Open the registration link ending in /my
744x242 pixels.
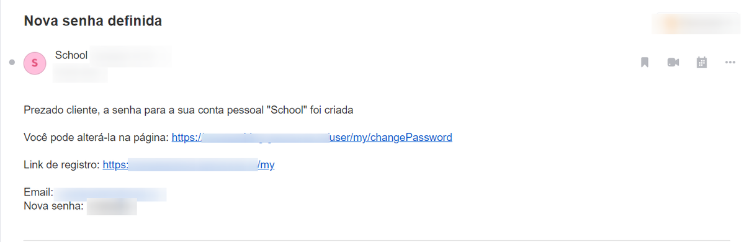click(x=189, y=165)
